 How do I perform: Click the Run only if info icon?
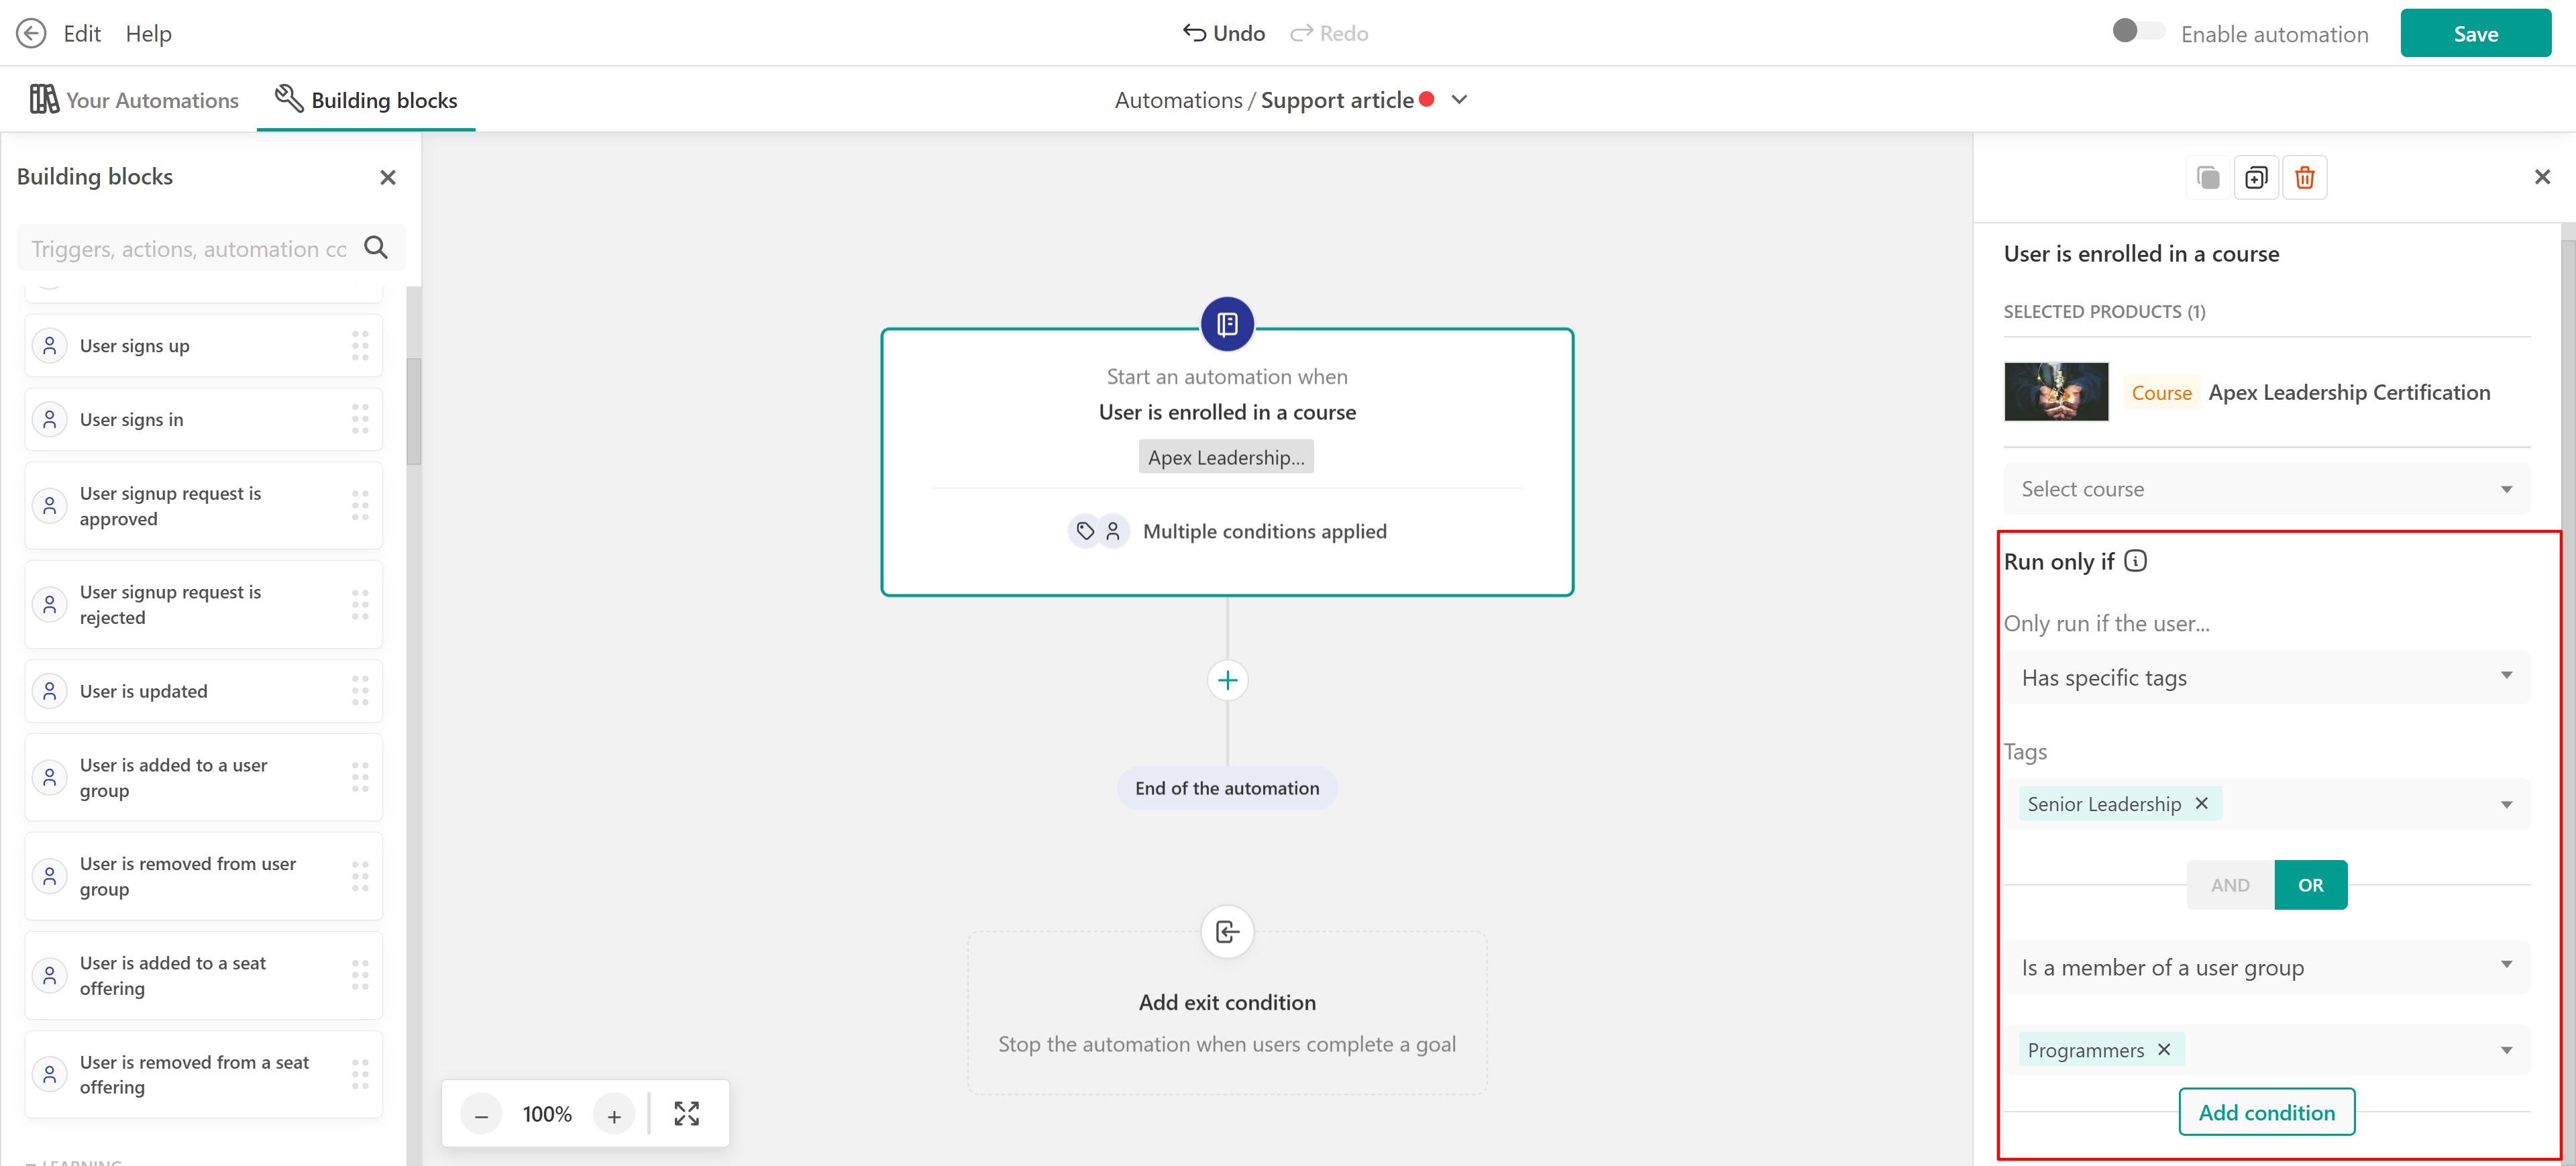click(2135, 561)
